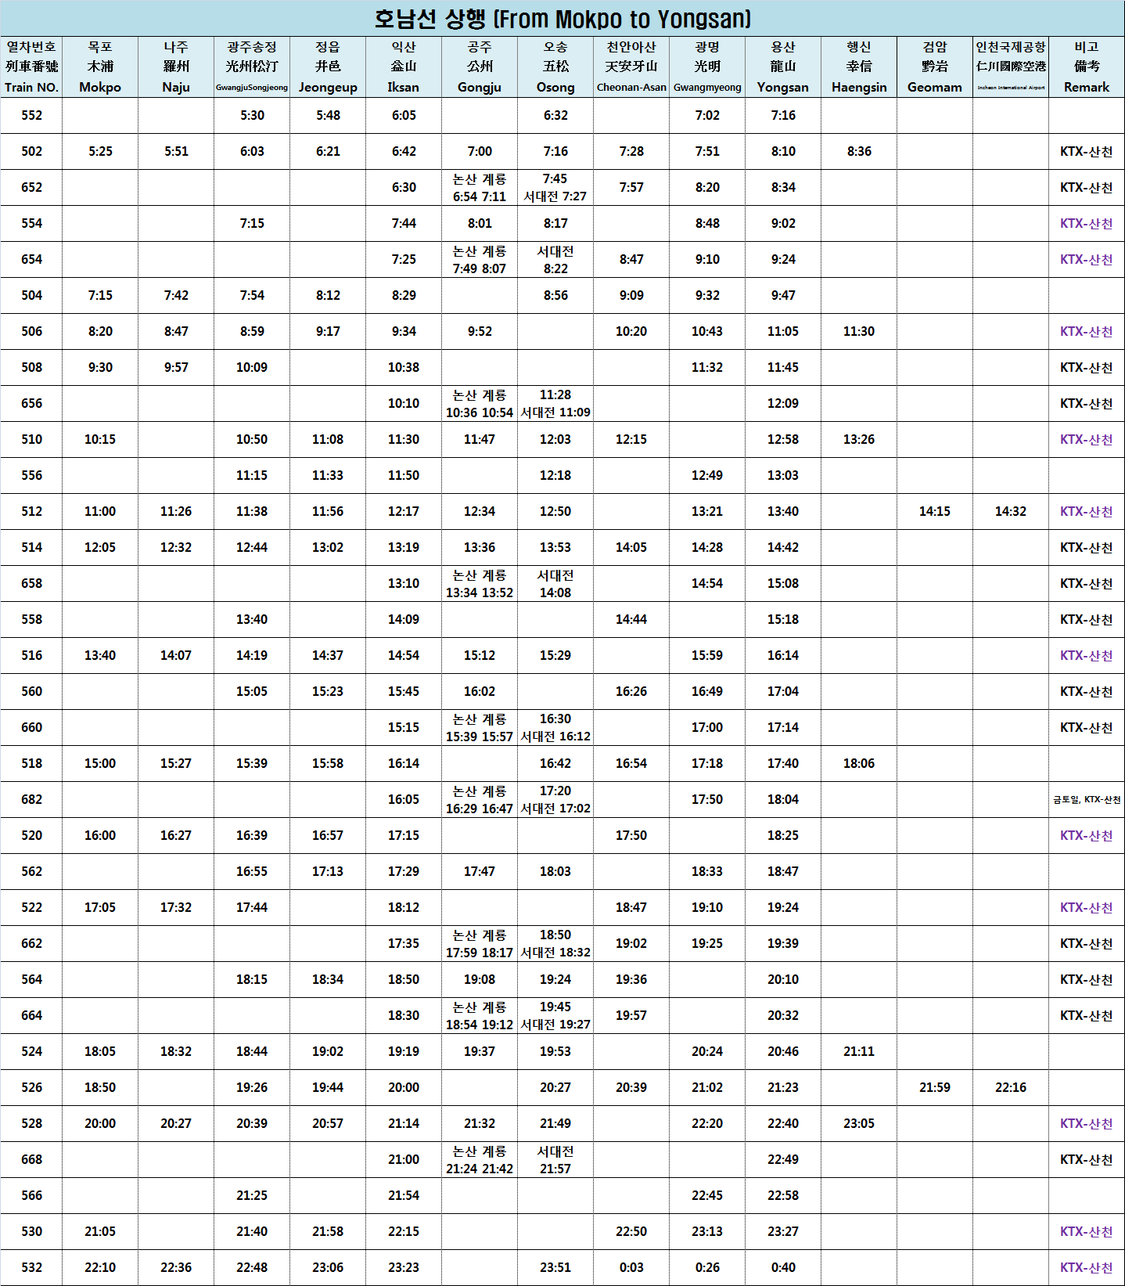This screenshot has width=1125, height=1286.
Task: Click train 502 Haengsin arrival time 8:36
Action: coord(859,152)
